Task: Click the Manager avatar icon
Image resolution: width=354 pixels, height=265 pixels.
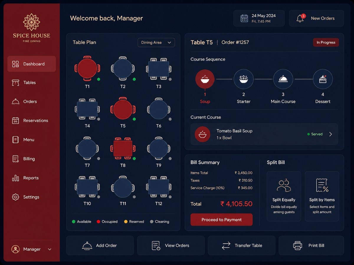Action: pyautogui.click(x=15, y=249)
